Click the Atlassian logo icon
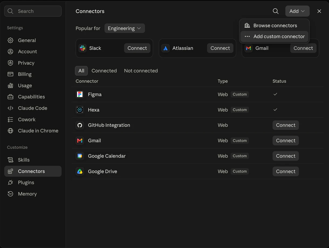This screenshot has width=329, height=248. [166, 48]
